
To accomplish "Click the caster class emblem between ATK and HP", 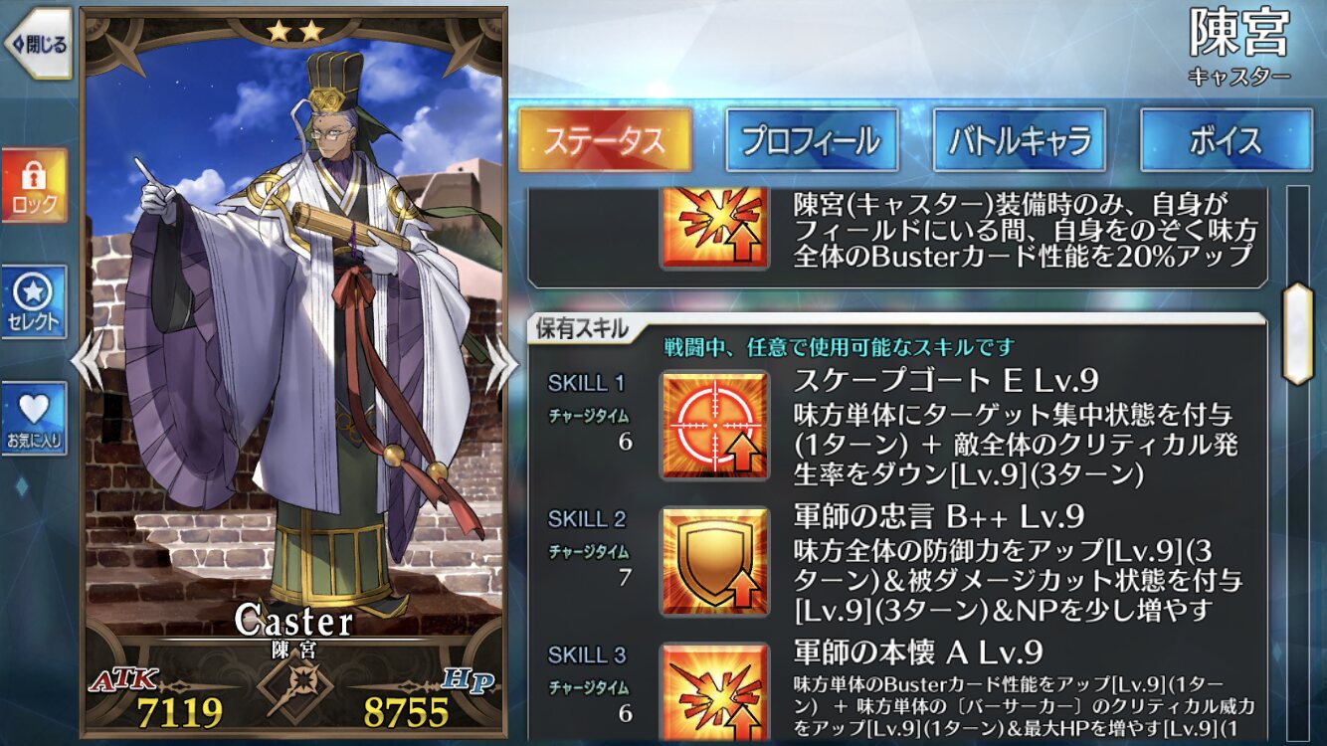I will click(x=295, y=687).
